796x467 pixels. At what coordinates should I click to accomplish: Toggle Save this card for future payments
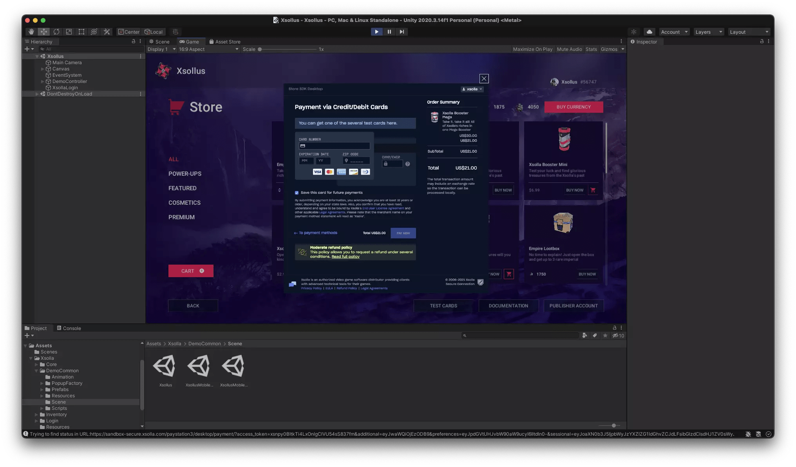coord(297,193)
